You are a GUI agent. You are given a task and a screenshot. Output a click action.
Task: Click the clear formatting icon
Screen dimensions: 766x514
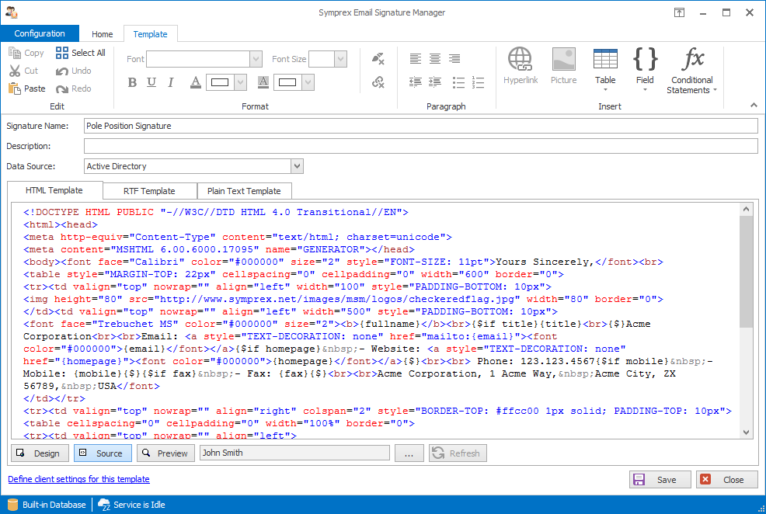pos(378,58)
